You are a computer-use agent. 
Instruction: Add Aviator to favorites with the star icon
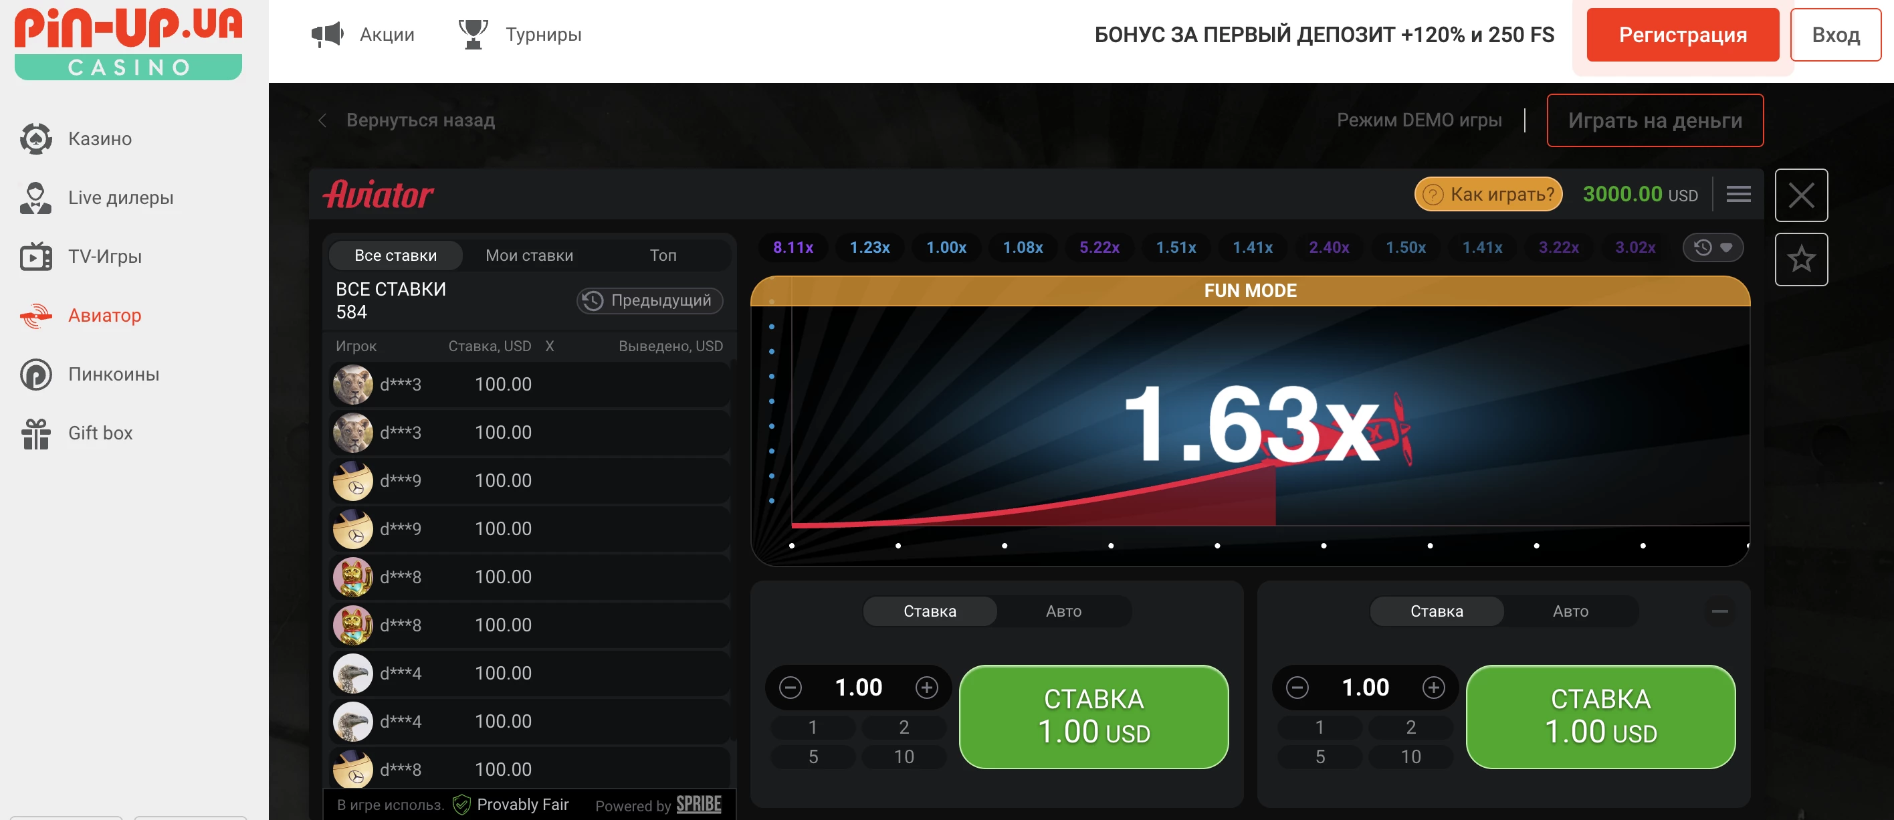1802,259
